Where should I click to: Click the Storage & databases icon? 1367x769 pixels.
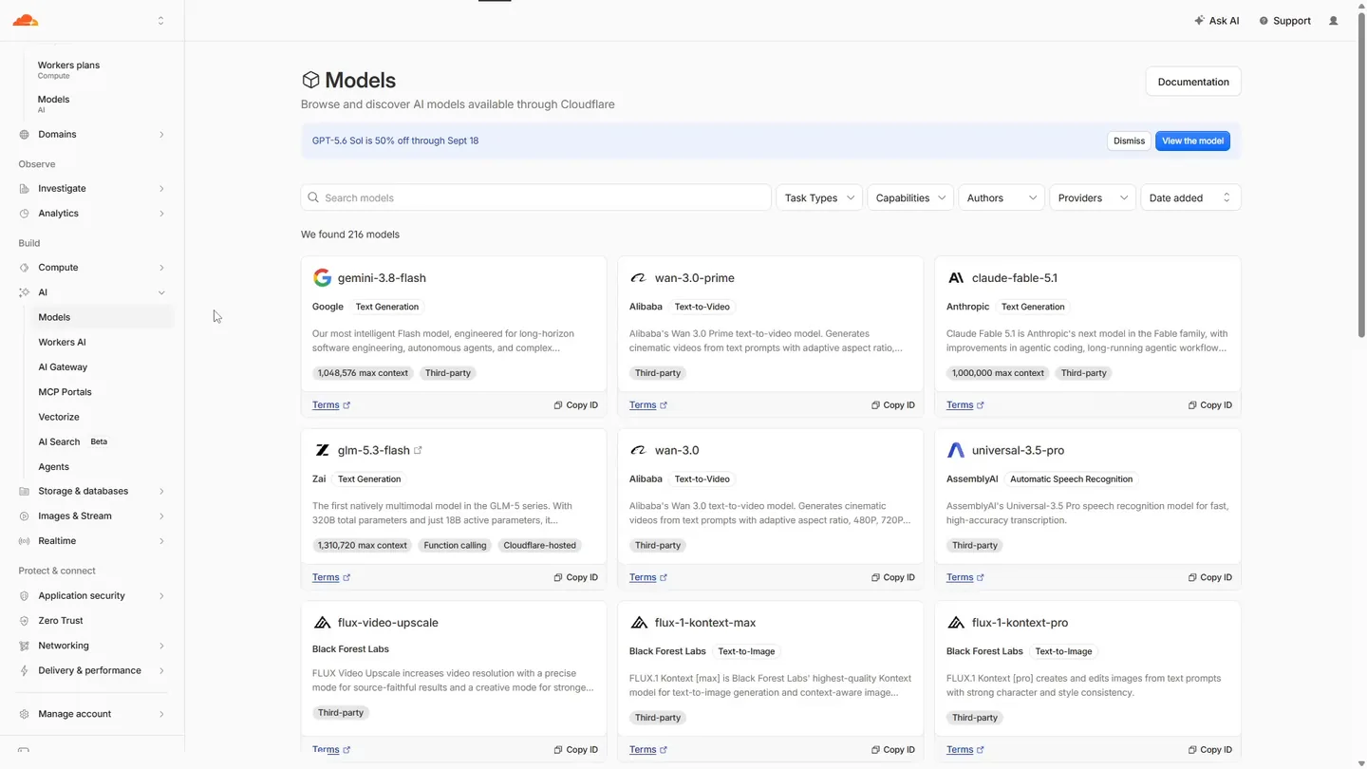(24, 492)
